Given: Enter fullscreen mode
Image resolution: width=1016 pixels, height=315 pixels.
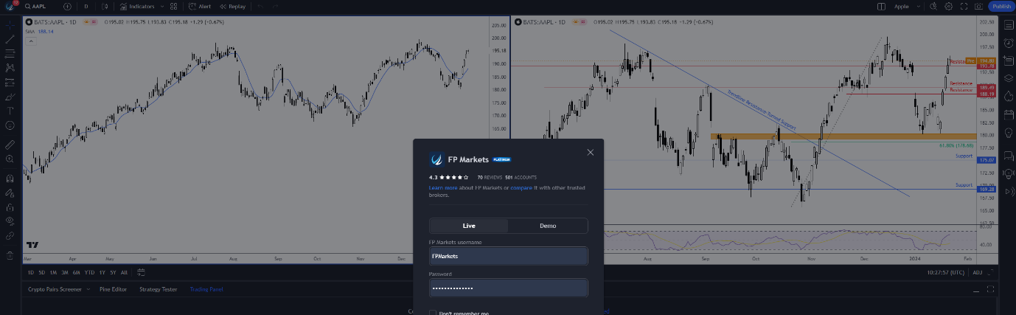Looking at the screenshot, I should [x=964, y=6].
